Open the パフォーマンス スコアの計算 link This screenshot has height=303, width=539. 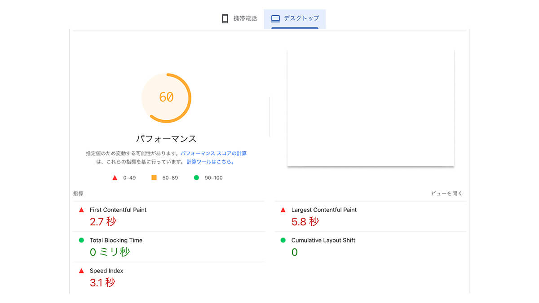pyautogui.click(x=213, y=154)
